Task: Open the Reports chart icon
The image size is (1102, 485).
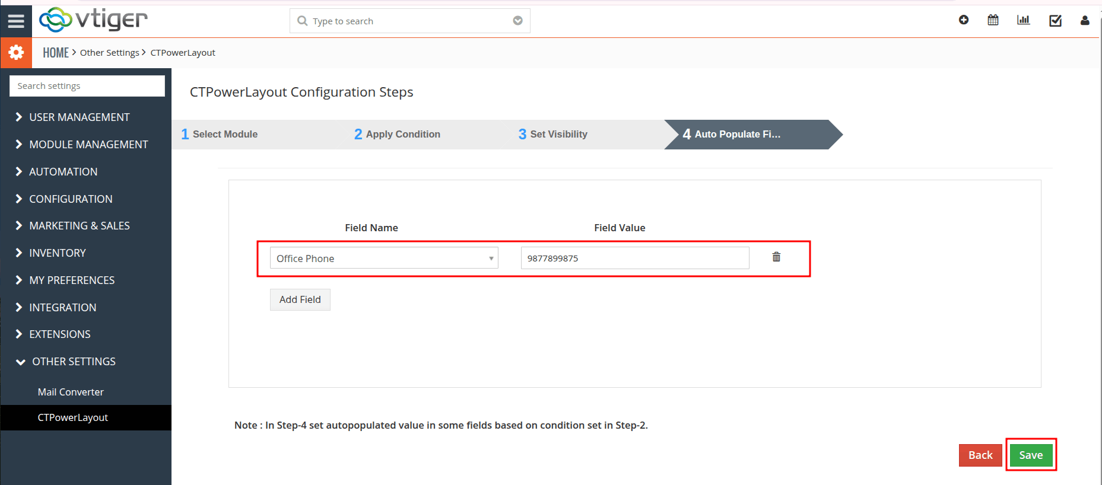Action: (x=1024, y=20)
